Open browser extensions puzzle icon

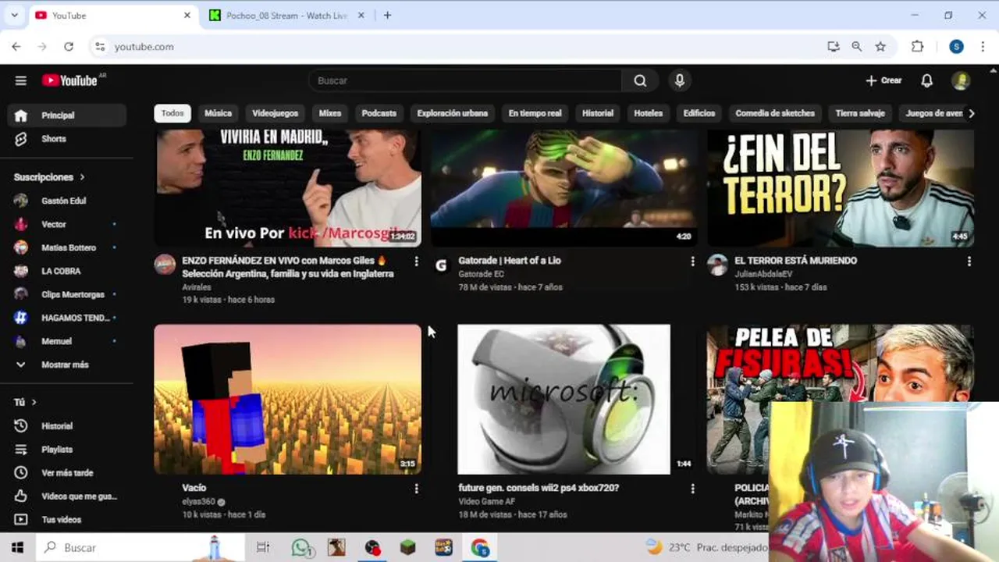[918, 47]
